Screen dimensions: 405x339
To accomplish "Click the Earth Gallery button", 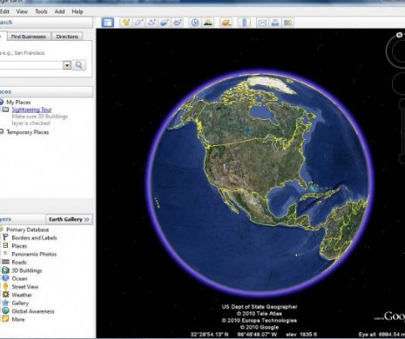I will point(69,219).
